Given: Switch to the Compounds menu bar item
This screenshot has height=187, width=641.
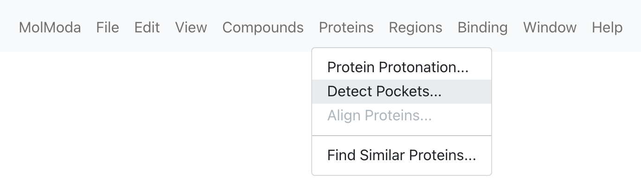Looking at the screenshot, I should point(263,27).
